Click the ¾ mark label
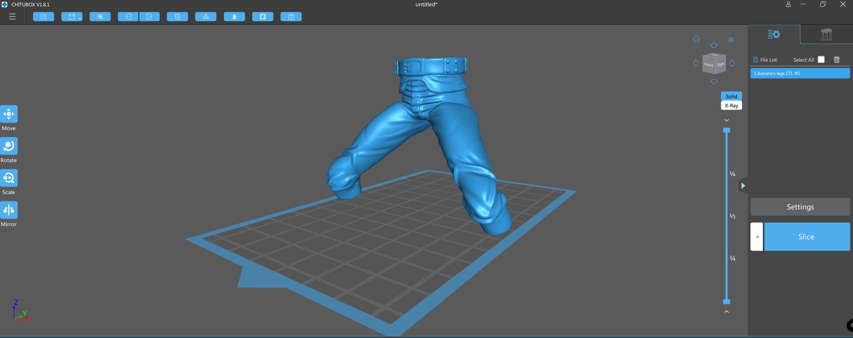The image size is (853, 338). 732,258
